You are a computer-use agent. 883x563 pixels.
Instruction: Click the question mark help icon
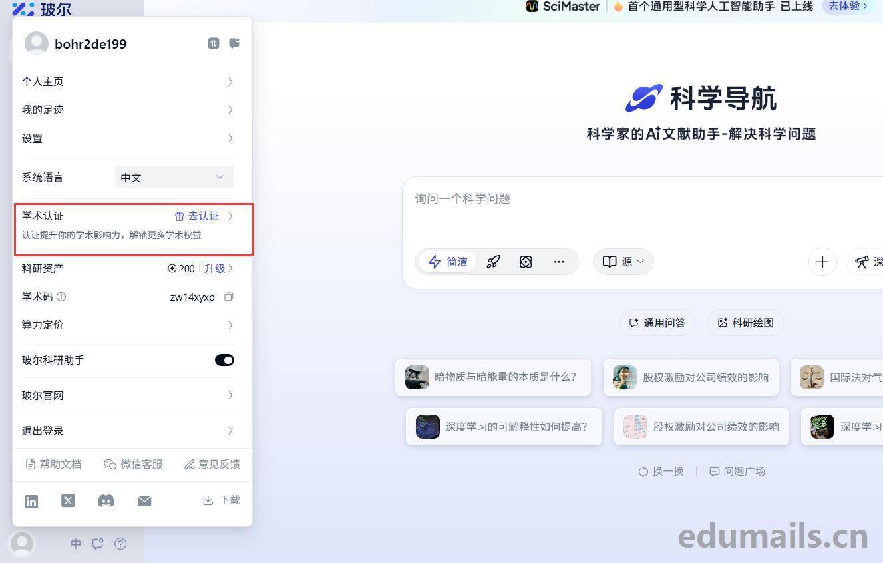(120, 544)
